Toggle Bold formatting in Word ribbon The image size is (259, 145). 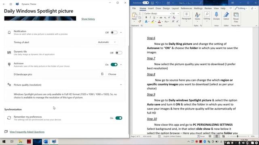coord(146,17)
